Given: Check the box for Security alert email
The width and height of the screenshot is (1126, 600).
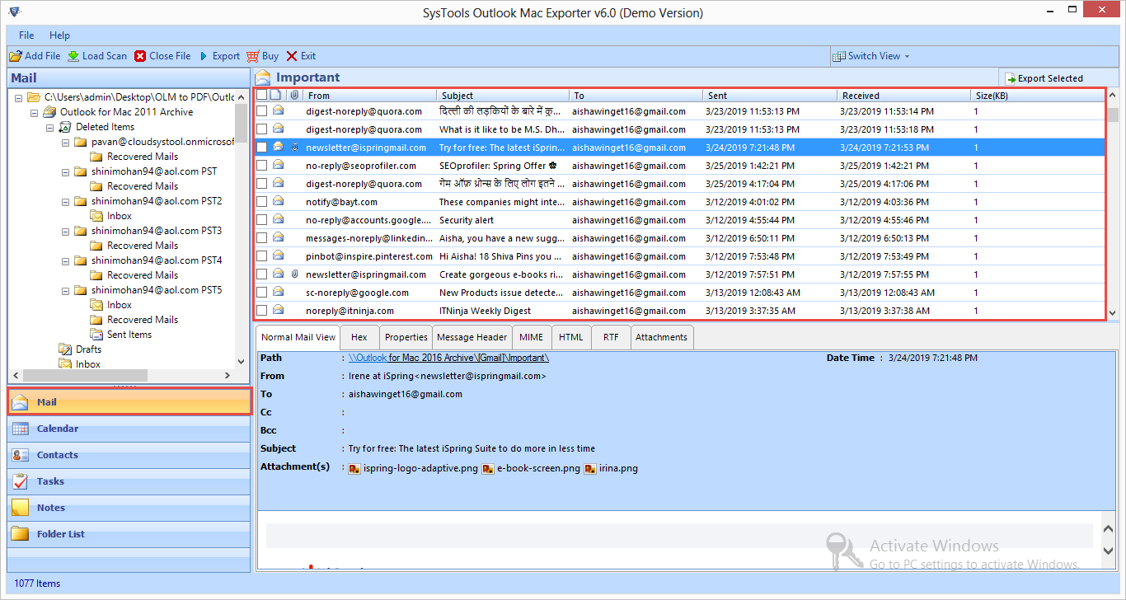Looking at the screenshot, I should coord(261,220).
